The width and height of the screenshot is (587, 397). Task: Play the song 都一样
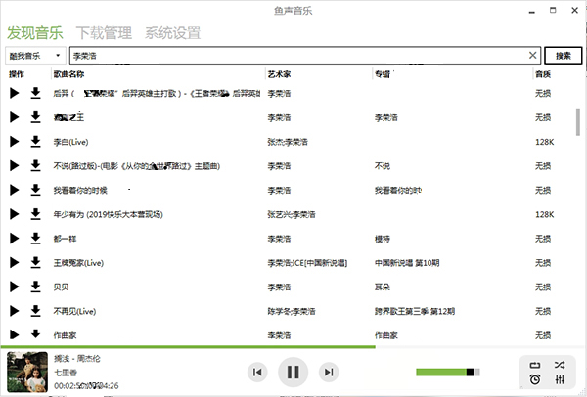[x=15, y=239]
